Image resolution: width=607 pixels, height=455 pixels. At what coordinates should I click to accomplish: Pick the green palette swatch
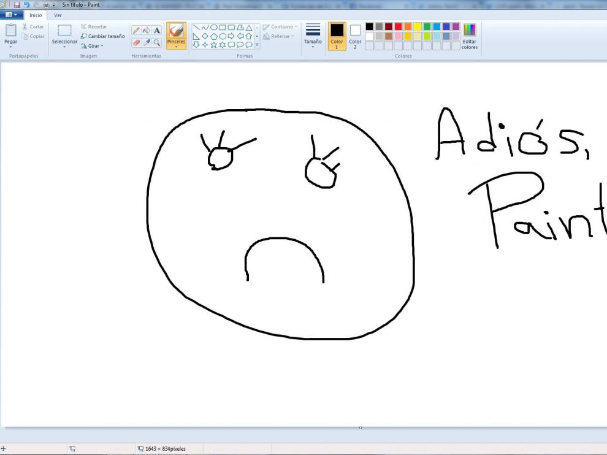tap(427, 27)
